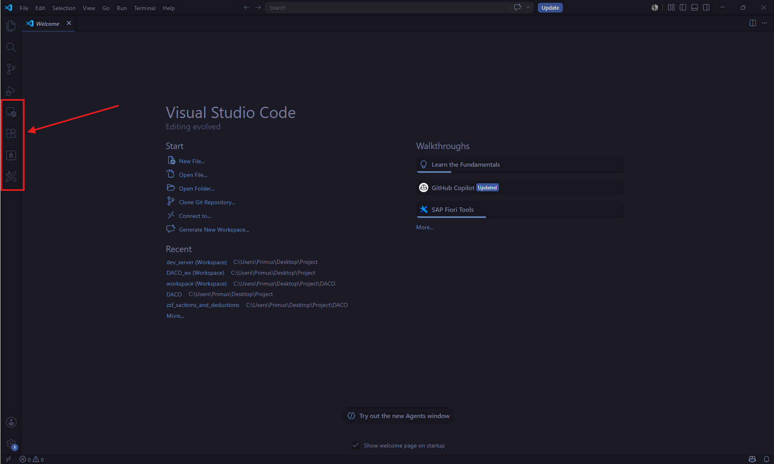The image size is (774, 464).
Task: Open the Edit menu
Action: 40,8
